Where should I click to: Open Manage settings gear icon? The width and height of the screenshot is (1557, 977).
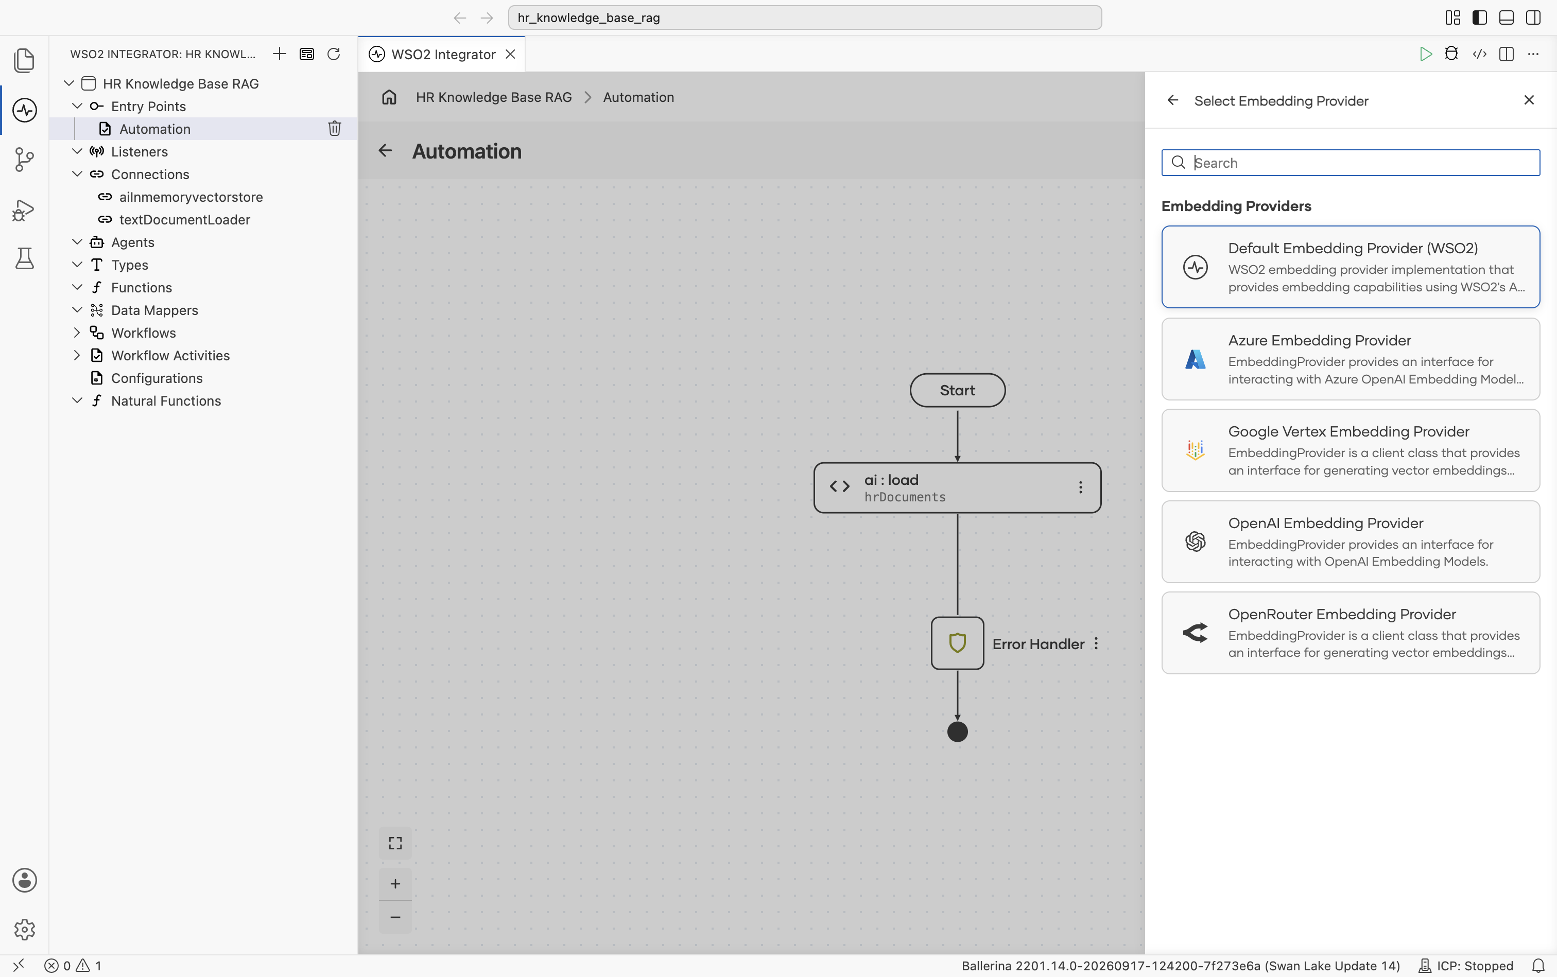point(25,929)
